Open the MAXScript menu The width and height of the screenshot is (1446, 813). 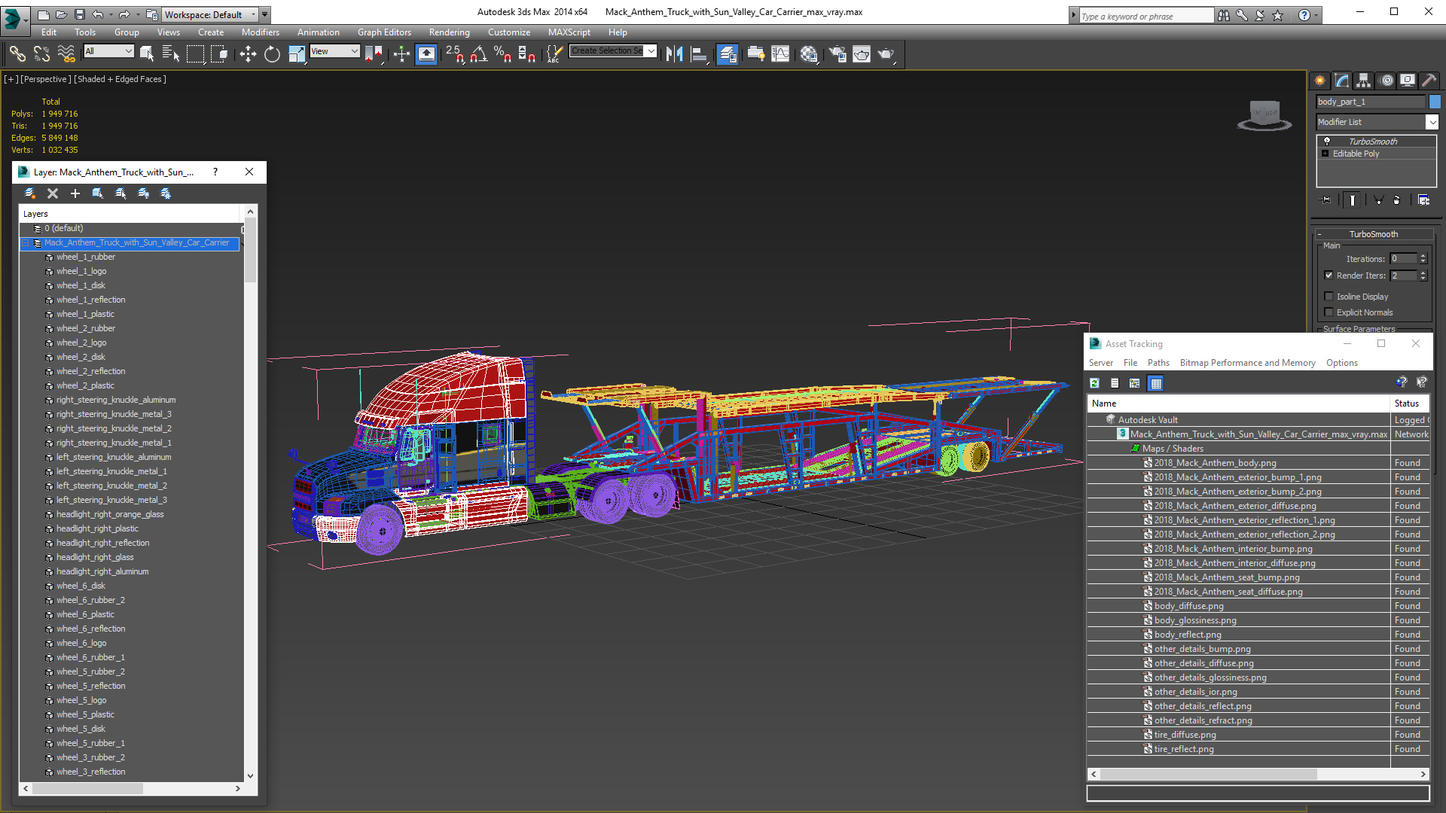point(569,32)
